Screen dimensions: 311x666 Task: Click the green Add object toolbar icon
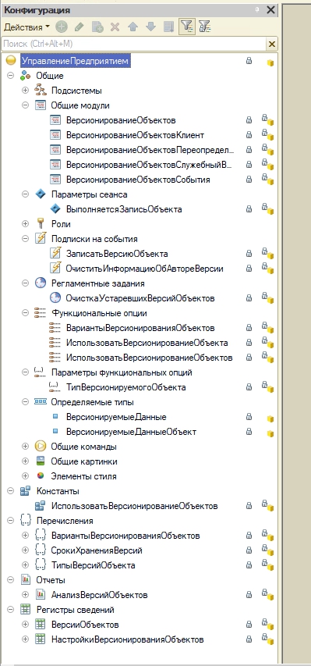(x=62, y=27)
